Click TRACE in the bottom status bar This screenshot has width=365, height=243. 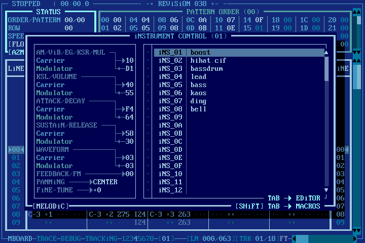coord(46,239)
